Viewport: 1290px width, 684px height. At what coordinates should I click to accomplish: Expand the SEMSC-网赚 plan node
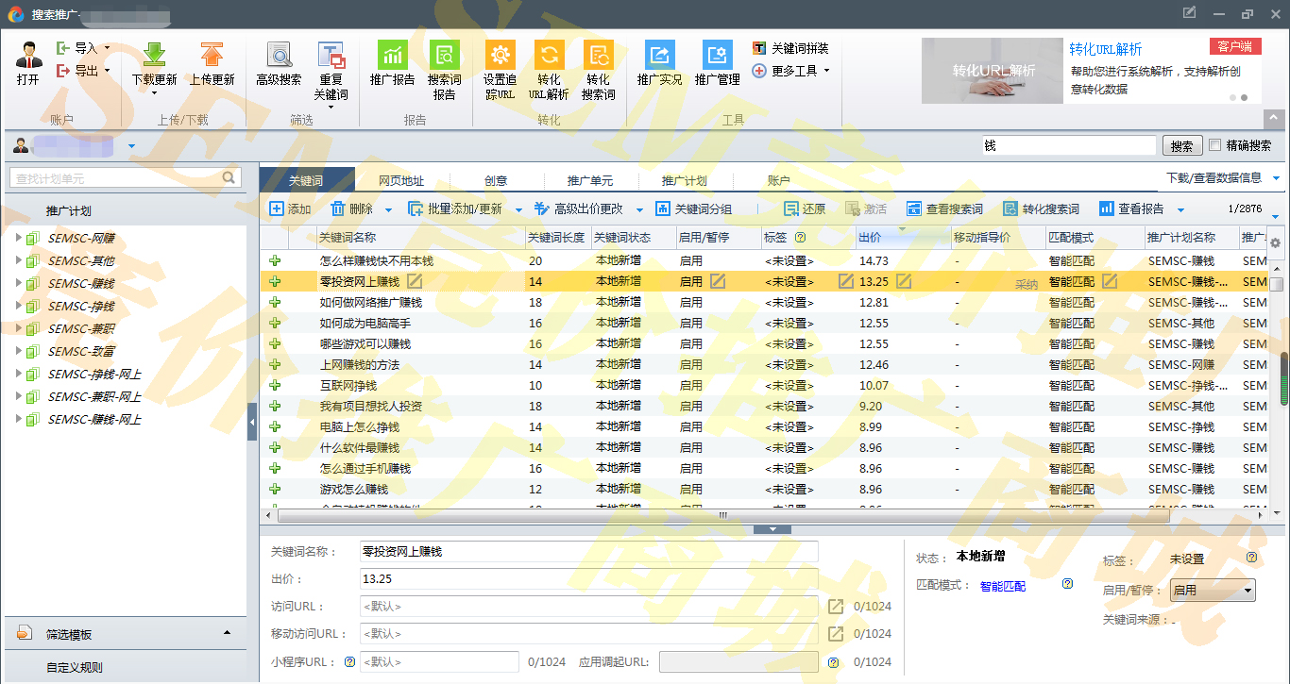pos(19,238)
